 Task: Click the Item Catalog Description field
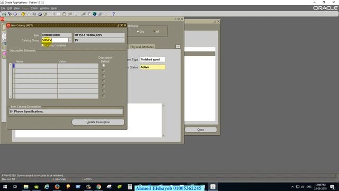tap(66, 111)
